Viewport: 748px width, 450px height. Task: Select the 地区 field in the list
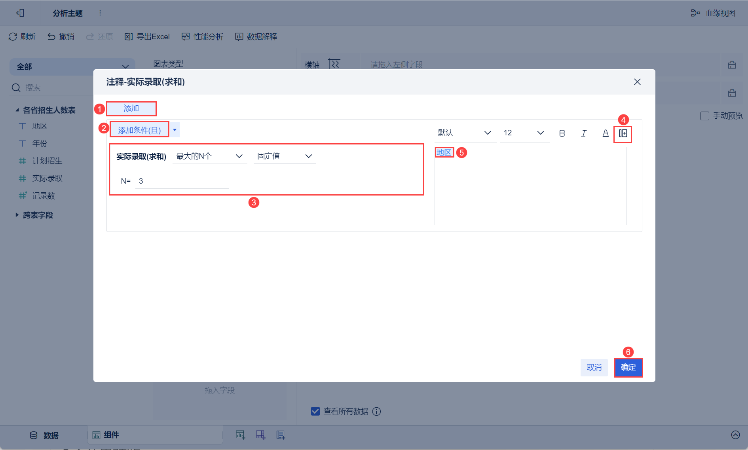40,126
